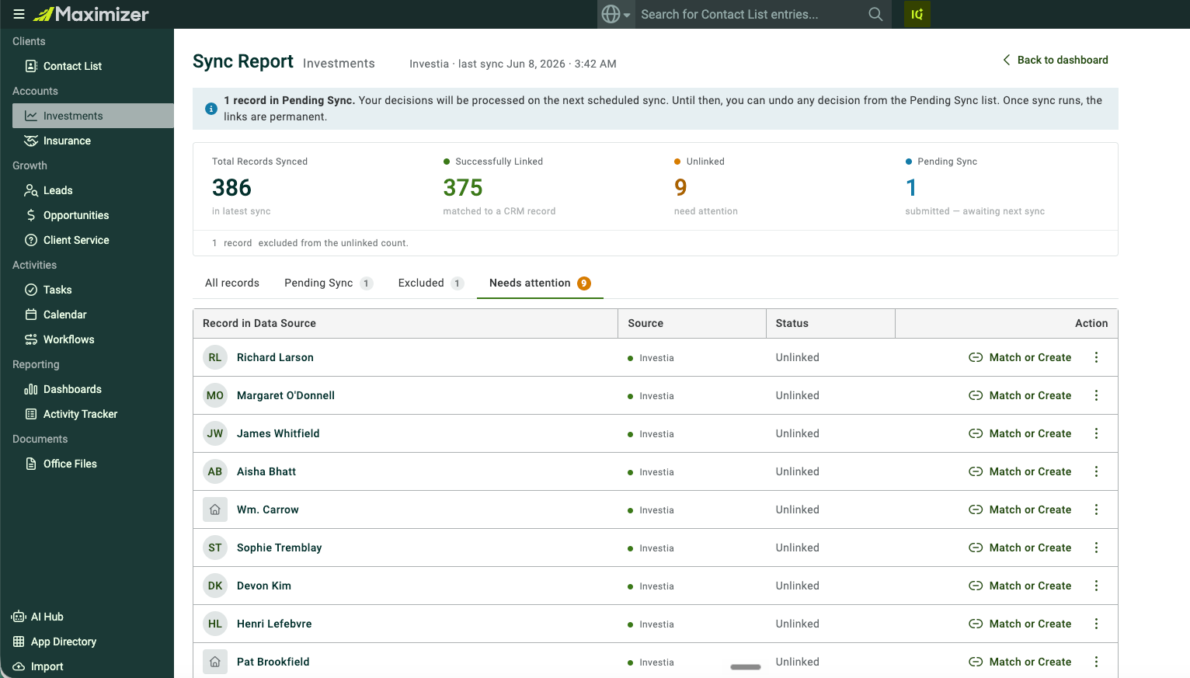The image size is (1190, 678).
Task: Click the Successfully Linked count 375
Action: (463, 187)
